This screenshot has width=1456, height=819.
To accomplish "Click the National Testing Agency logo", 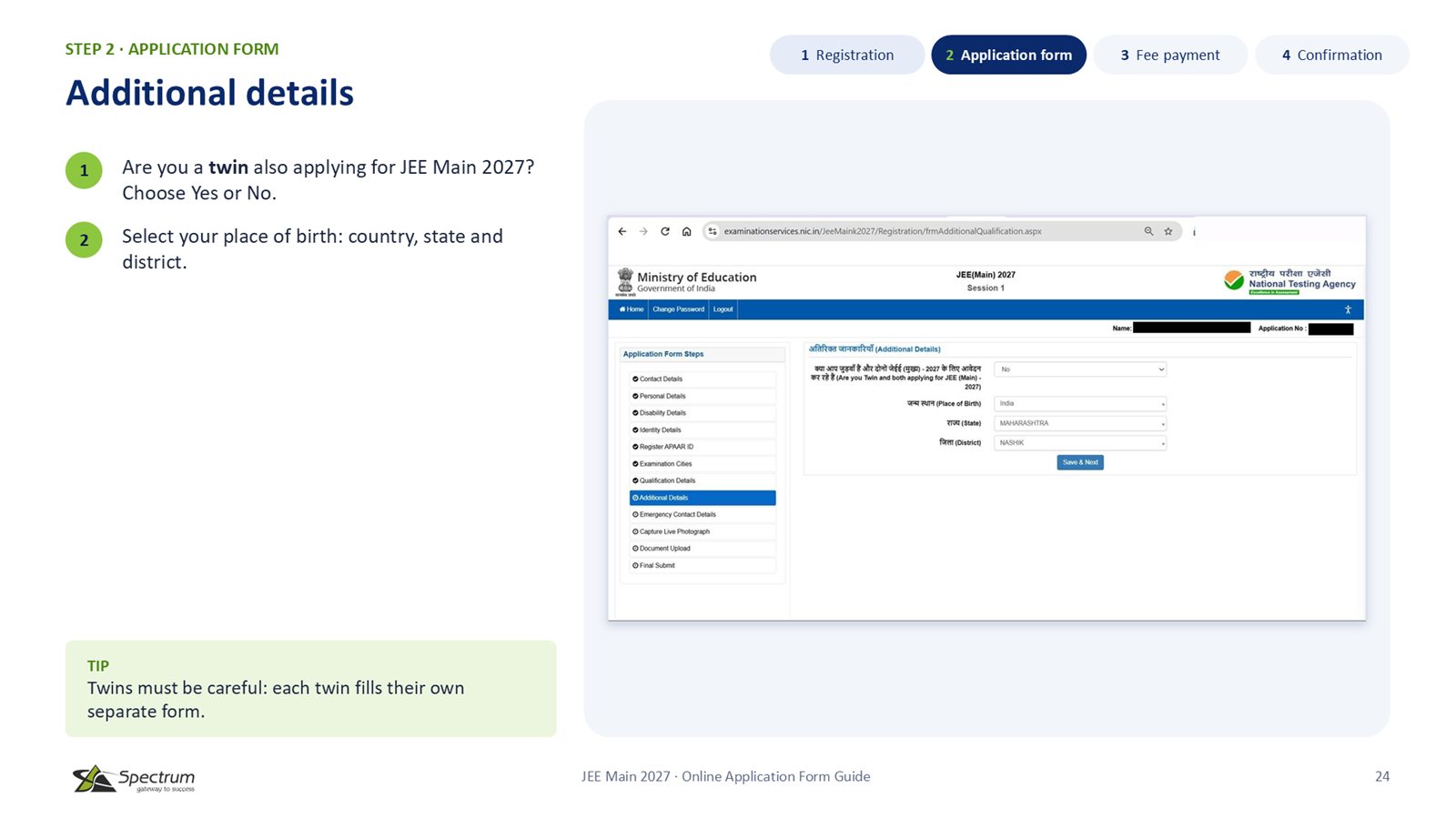I will (x=1289, y=280).
